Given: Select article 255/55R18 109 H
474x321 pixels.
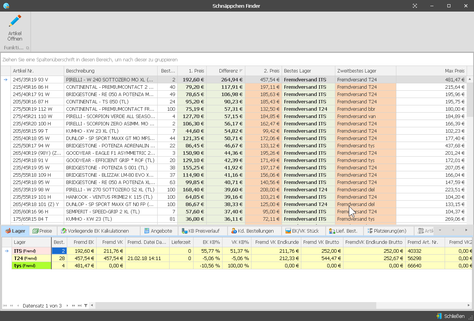Looking at the screenshot, I should (37, 175).
